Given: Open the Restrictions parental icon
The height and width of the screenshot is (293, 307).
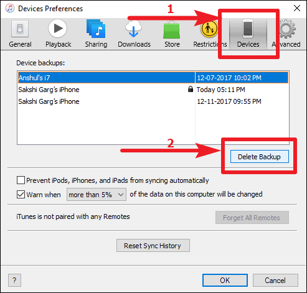Looking at the screenshot, I should click(209, 29).
